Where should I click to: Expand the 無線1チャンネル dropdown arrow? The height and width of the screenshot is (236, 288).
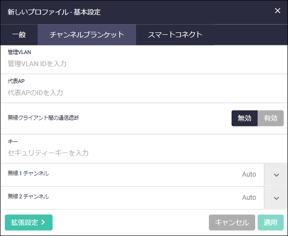(276, 175)
